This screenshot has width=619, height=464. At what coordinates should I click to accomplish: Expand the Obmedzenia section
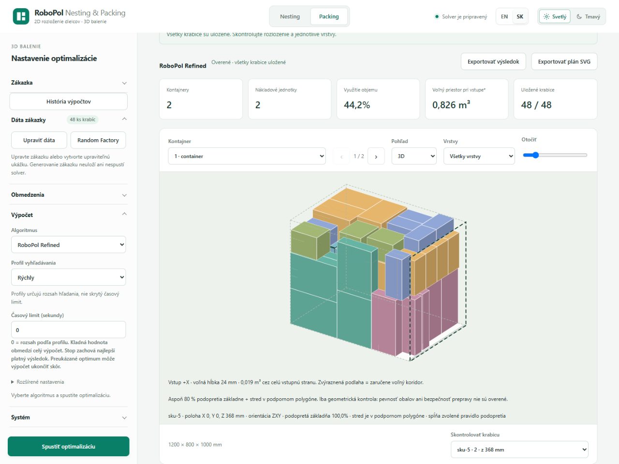point(69,195)
